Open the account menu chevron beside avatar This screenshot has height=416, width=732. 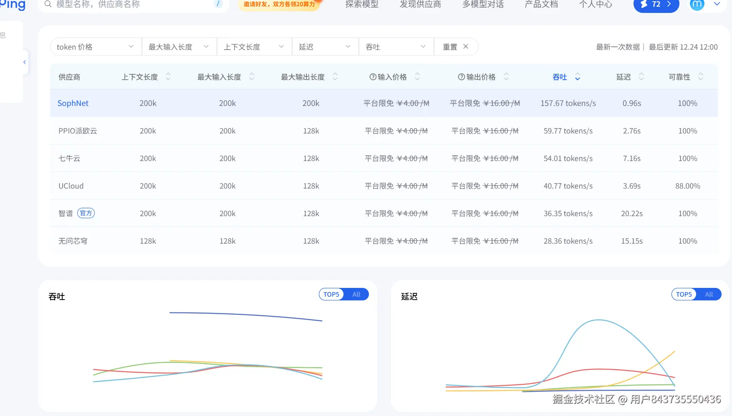click(x=717, y=4)
